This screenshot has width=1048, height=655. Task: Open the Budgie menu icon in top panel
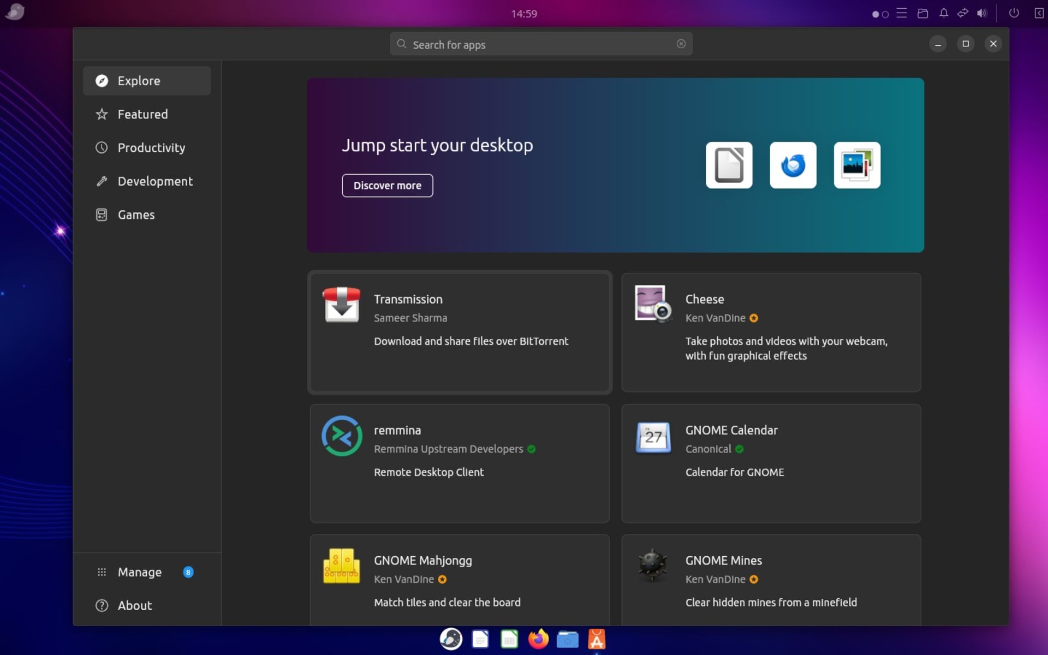pyautogui.click(x=15, y=11)
